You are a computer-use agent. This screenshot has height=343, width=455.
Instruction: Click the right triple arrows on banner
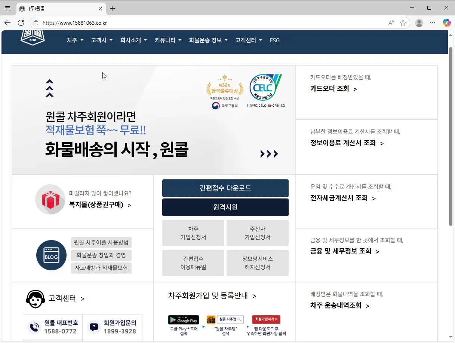click(x=269, y=154)
